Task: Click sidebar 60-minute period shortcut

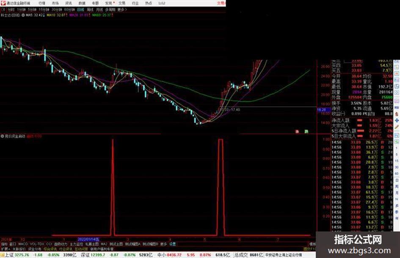Action: click(397, 174)
